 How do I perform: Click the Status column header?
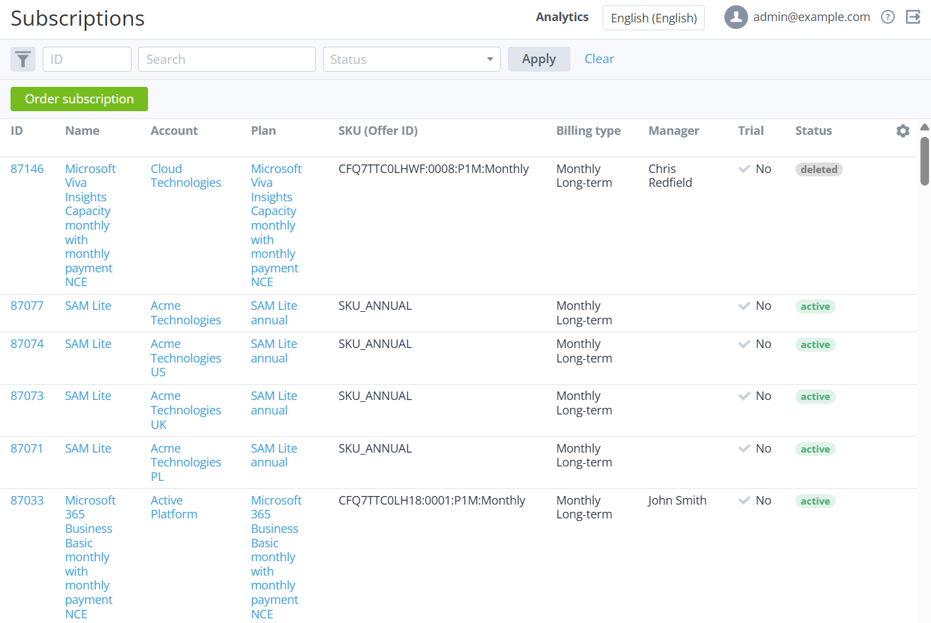pos(813,131)
